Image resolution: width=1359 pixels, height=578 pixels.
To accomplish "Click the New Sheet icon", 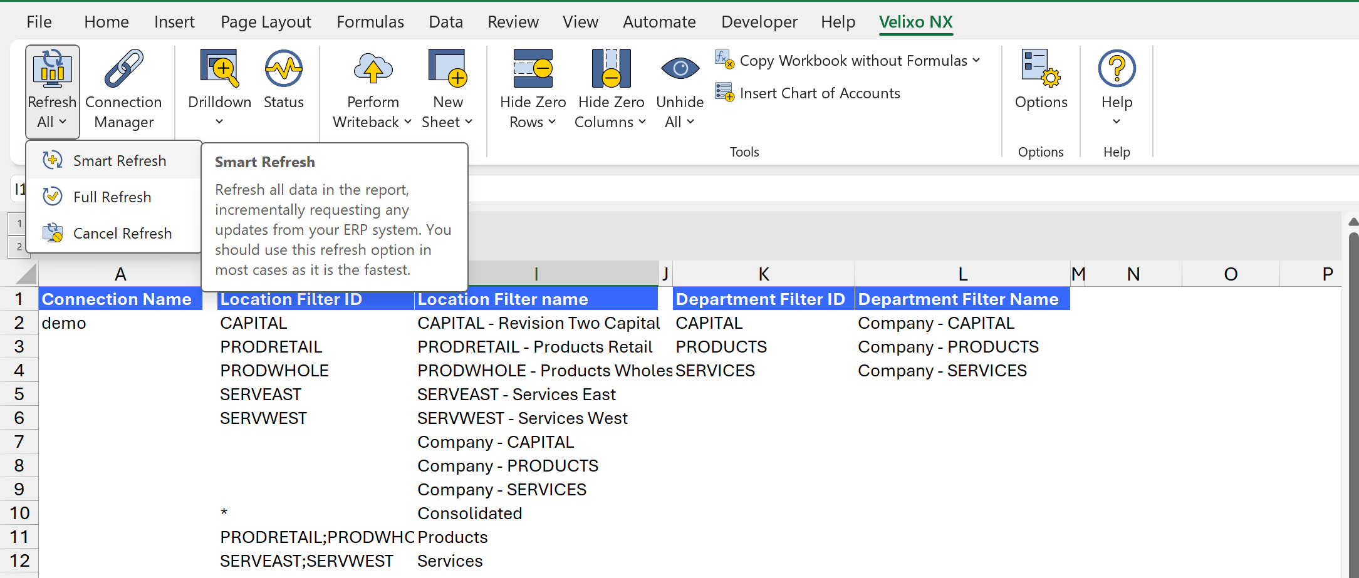I will 448,68.
